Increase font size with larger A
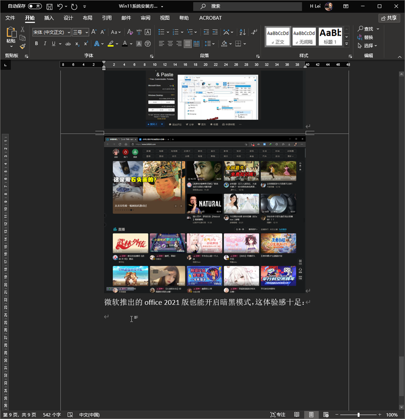This screenshot has width=405, height=419. (x=94, y=32)
